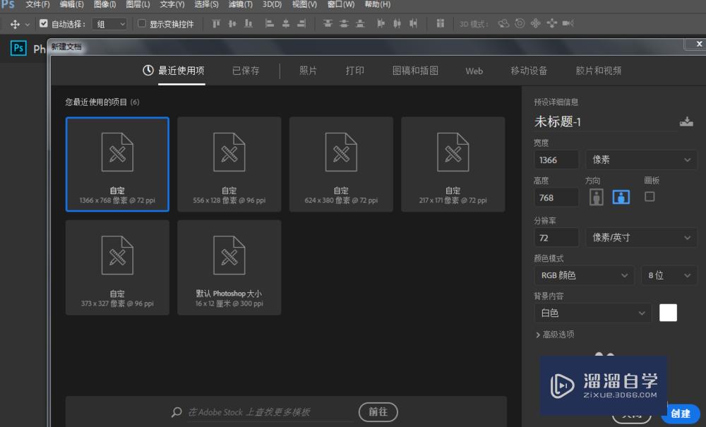Click the Distribute Horizontal Centers icon
706x427 pixels.
pyautogui.click(x=397, y=23)
